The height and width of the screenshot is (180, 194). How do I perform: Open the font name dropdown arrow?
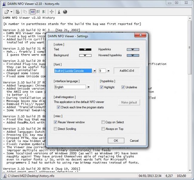(x=94, y=71)
